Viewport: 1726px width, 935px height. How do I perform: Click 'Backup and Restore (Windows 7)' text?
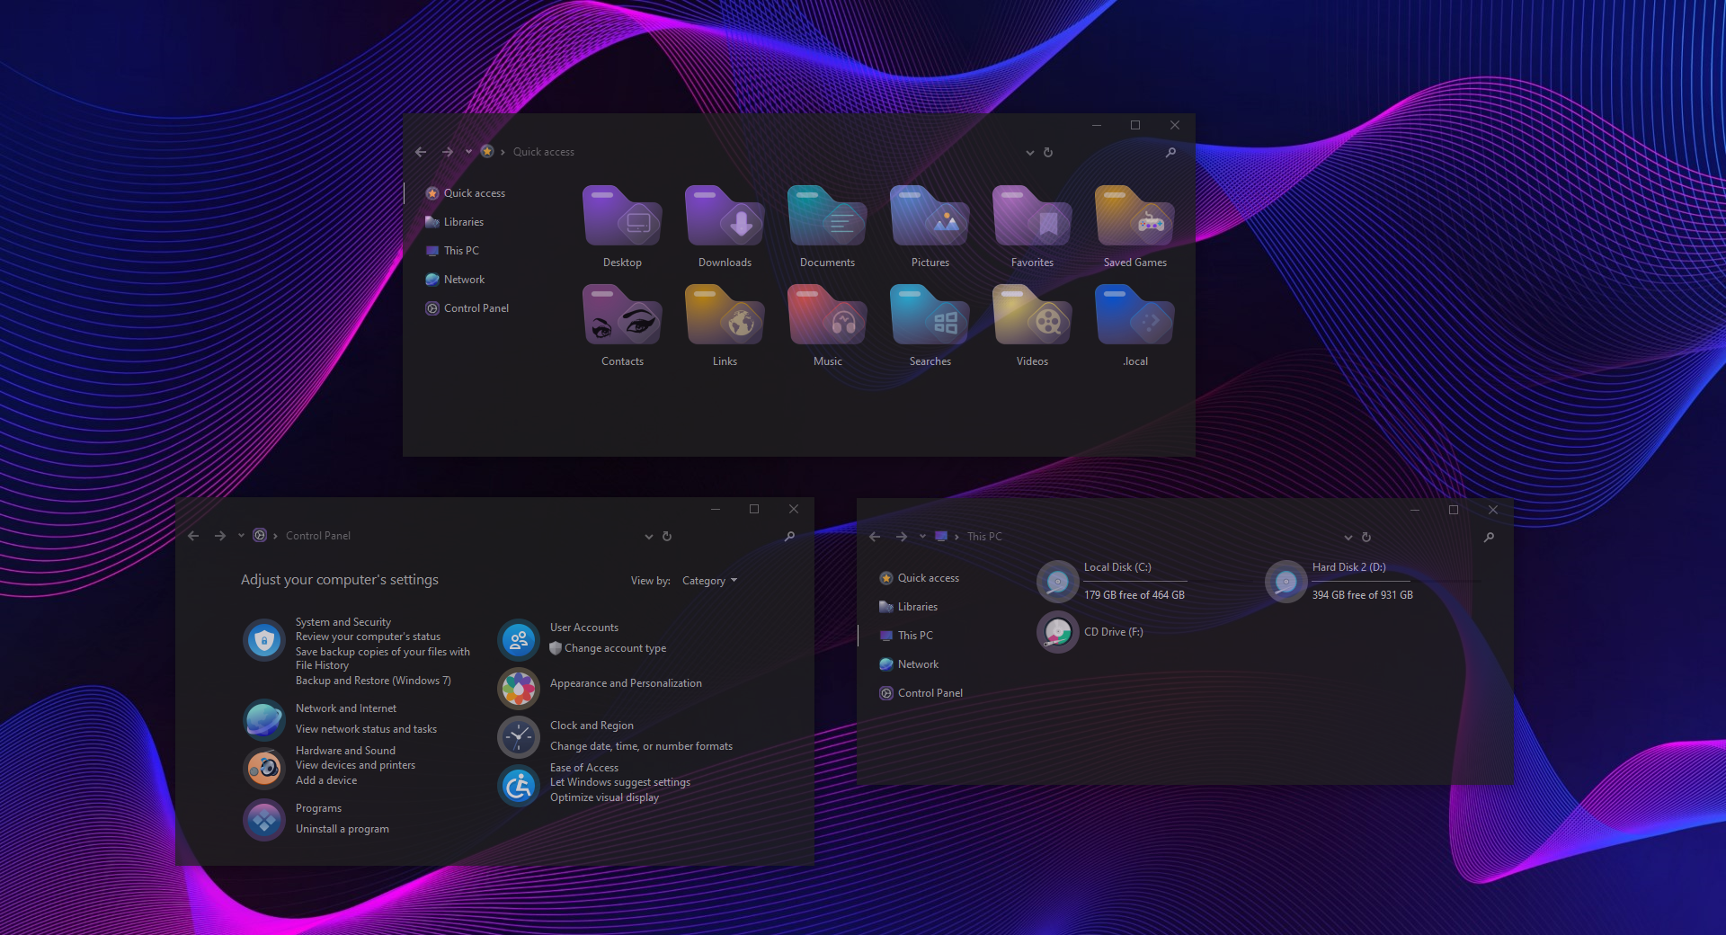[373, 681]
